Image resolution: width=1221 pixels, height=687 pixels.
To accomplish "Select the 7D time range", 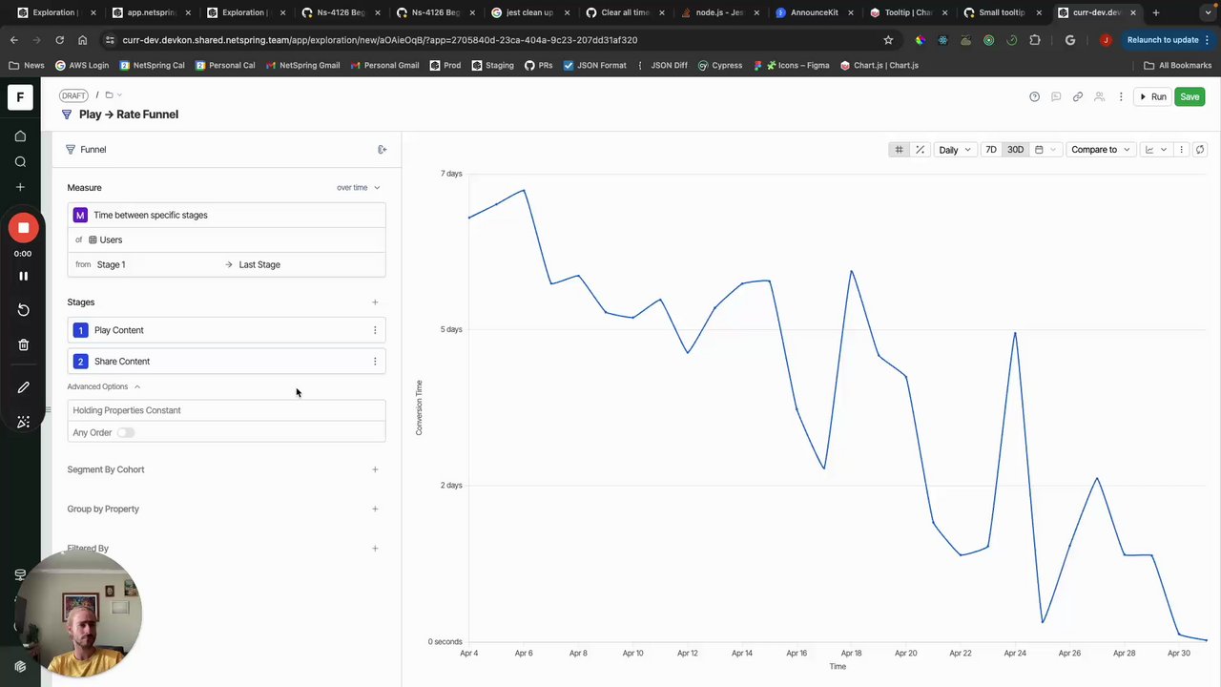I will [990, 150].
